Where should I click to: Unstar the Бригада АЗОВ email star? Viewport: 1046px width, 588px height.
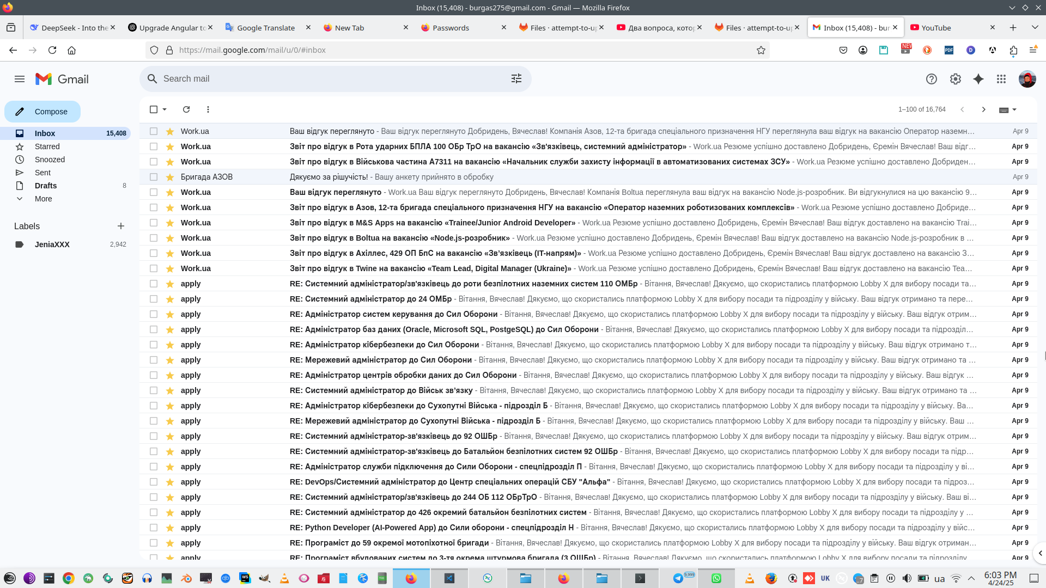coord(170,177)
